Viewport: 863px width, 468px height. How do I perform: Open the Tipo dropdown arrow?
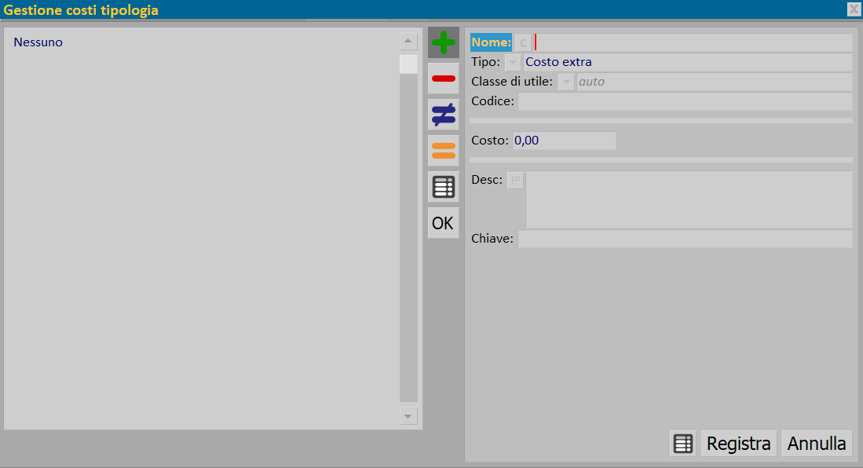(x=513, y=62)
